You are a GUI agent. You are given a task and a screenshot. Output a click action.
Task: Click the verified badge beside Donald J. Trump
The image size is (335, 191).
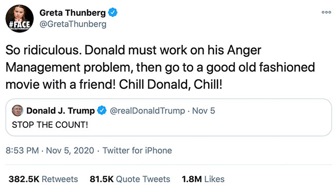coord(102,110)
